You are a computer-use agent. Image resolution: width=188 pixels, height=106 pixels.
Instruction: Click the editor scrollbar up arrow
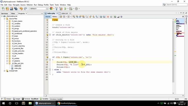[x=173, y=20]
